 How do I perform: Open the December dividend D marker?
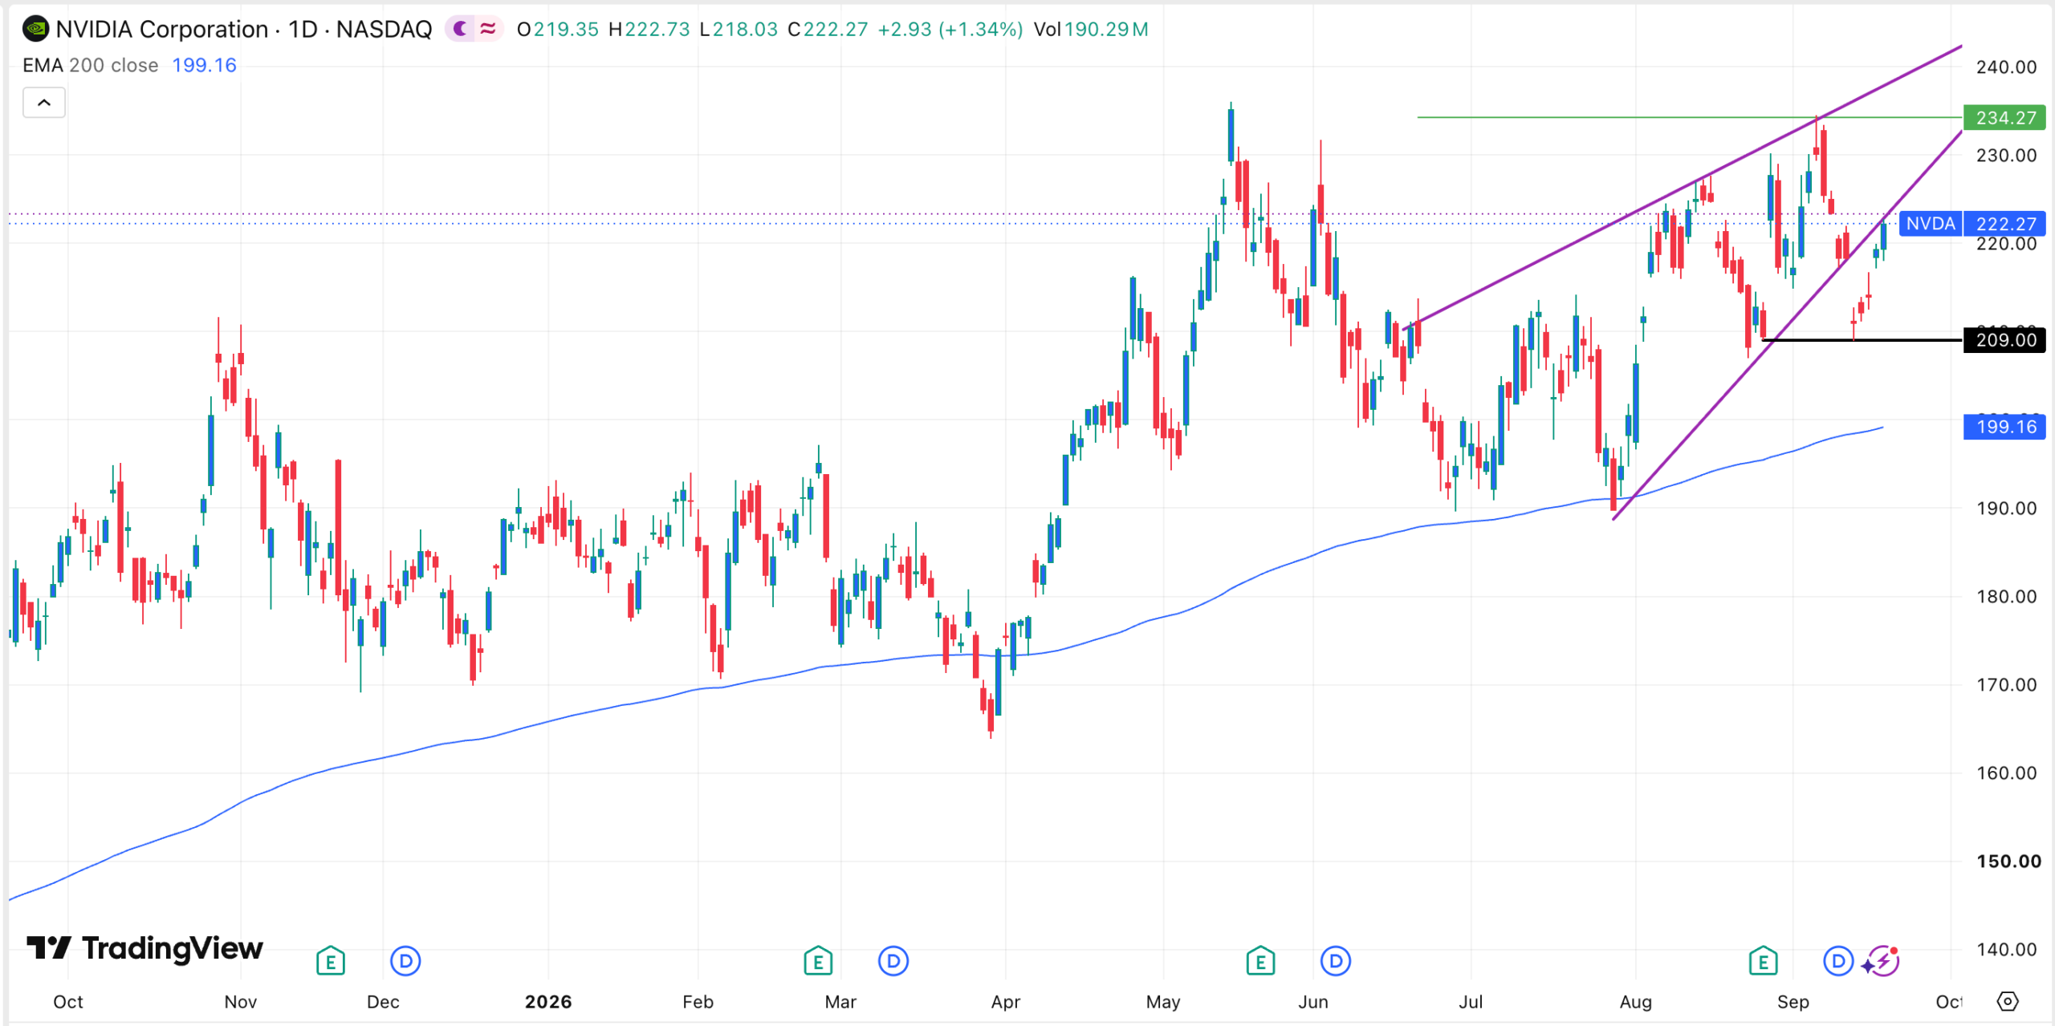405,960
